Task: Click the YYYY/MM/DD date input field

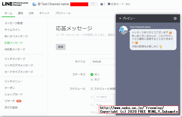Action: (104, 97)
